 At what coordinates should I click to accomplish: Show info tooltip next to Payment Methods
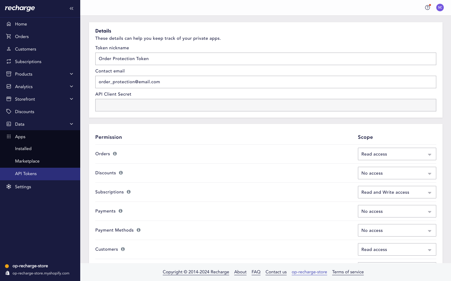(x=139, y=230)
